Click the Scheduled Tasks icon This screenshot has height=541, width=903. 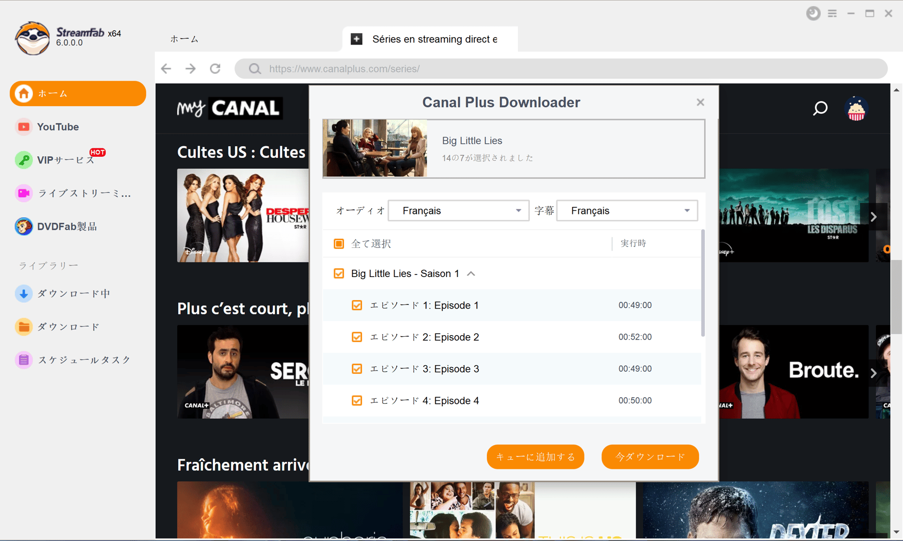(24, 360)
